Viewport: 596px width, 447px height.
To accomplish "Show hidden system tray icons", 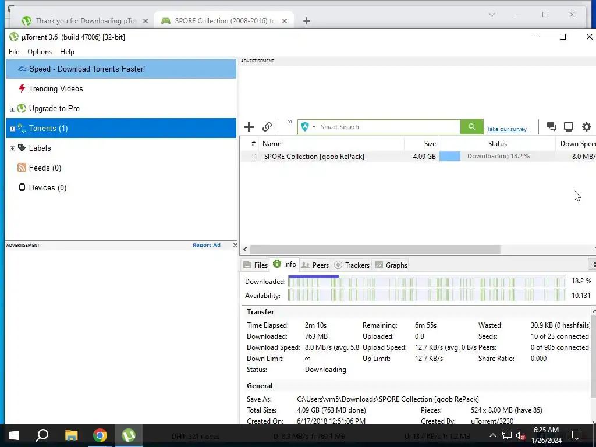I will [x=492, y=435].
